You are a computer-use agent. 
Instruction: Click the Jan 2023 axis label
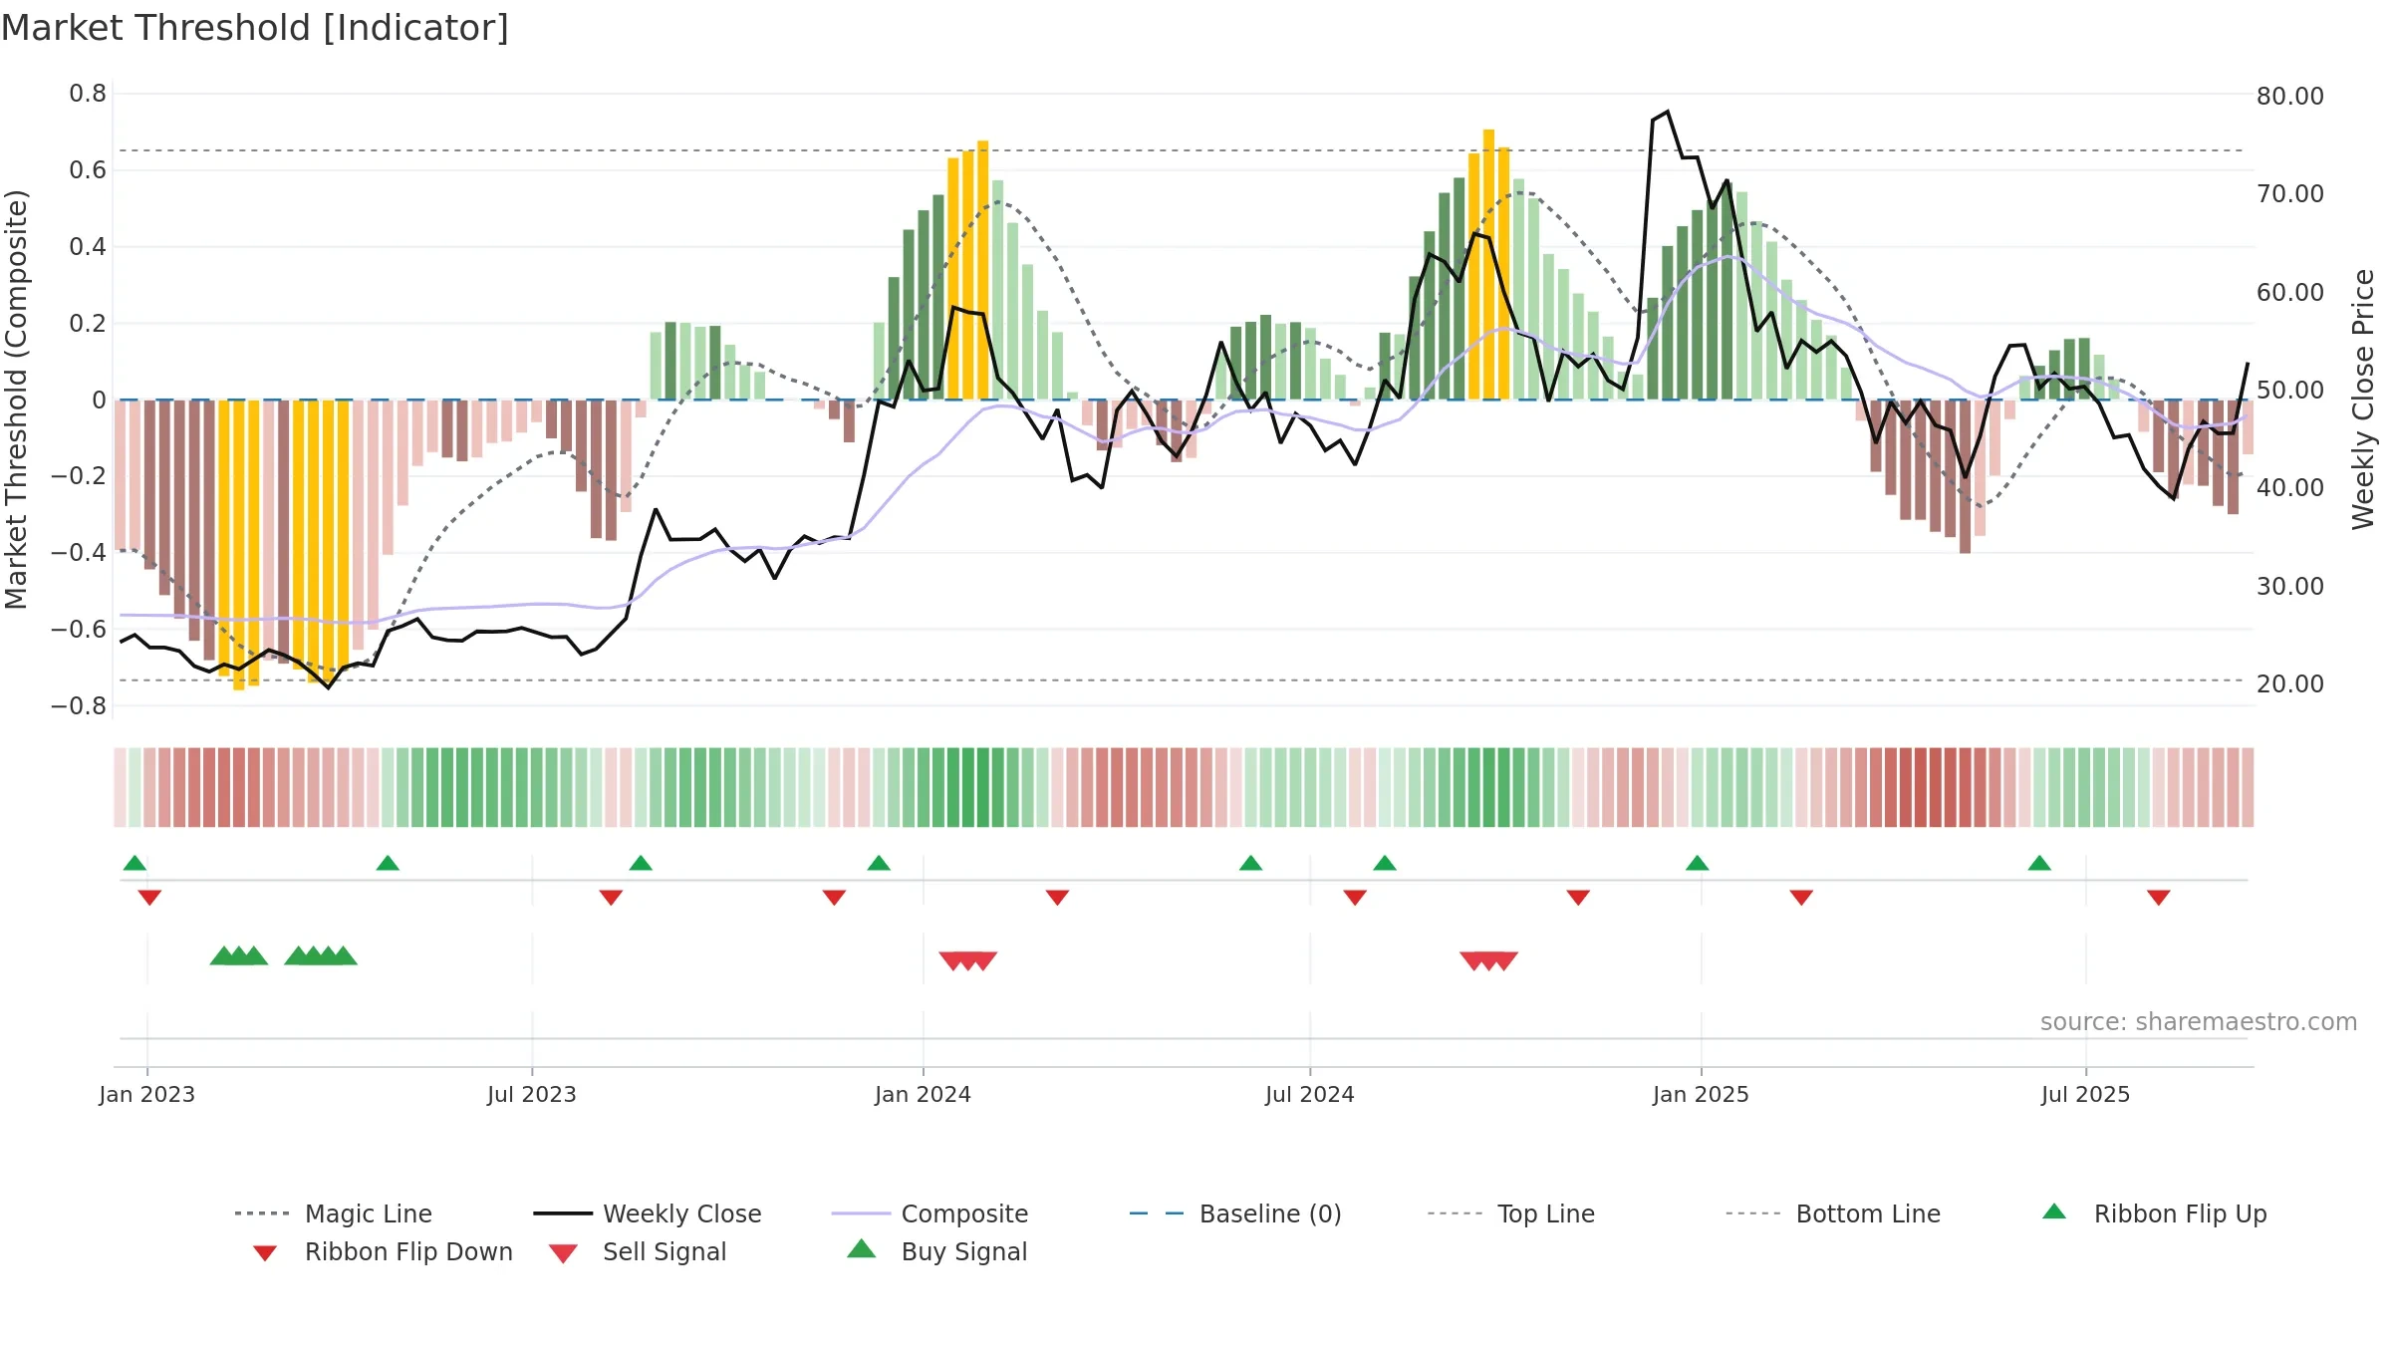pos(147,1094)
